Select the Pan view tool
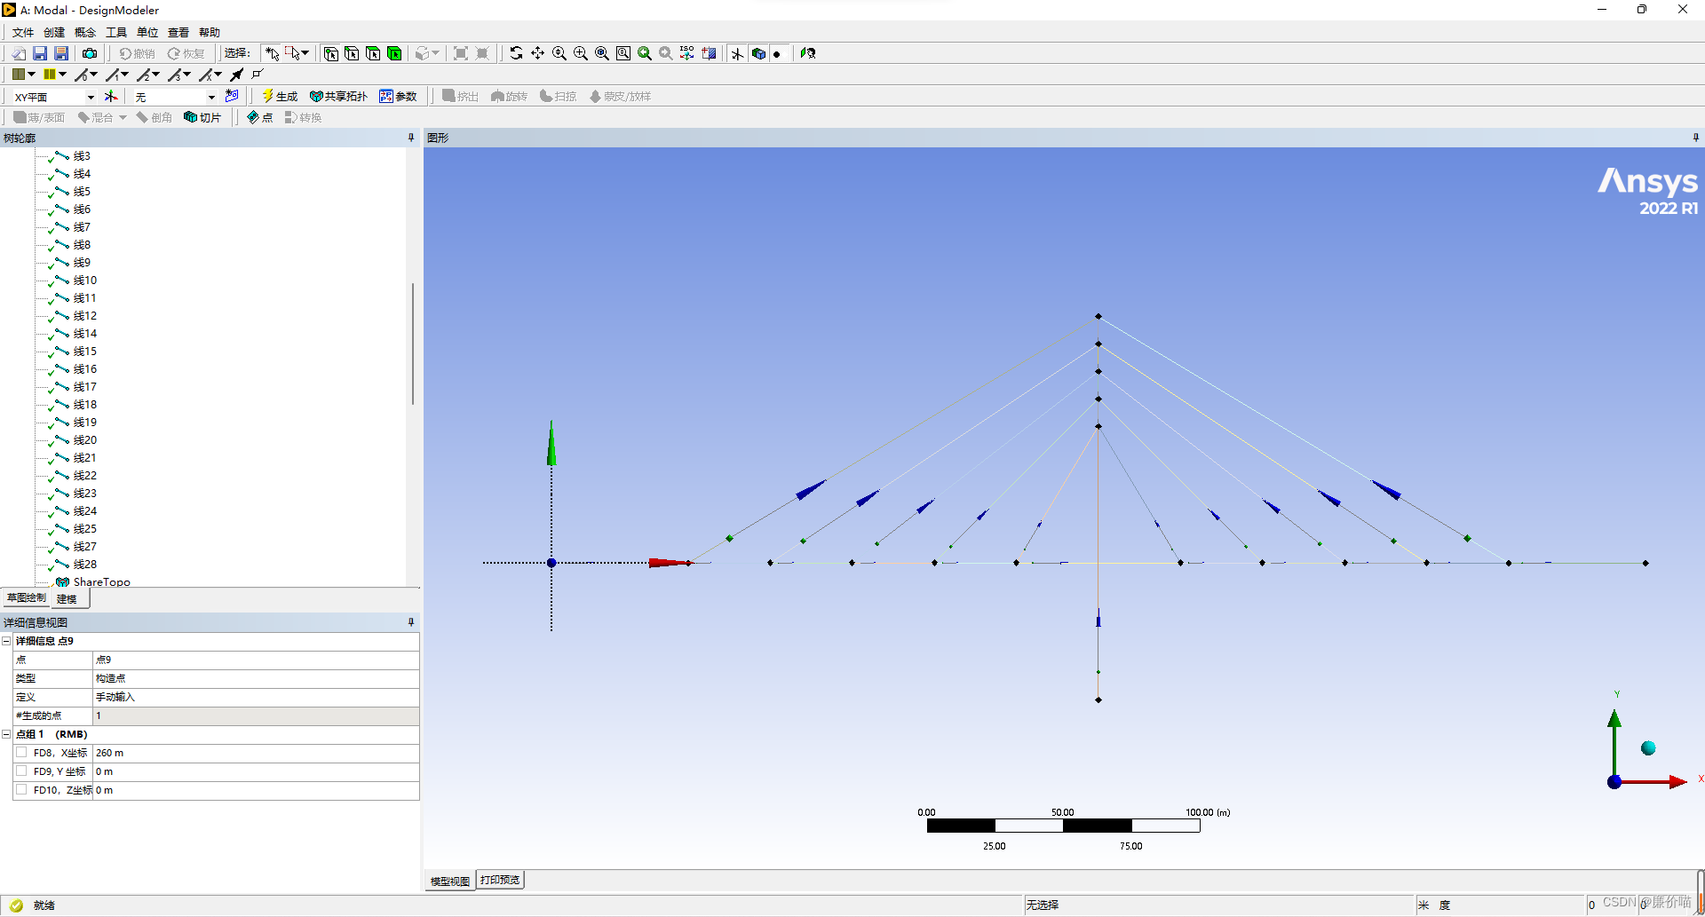The image size is (1705, 917). [x=537, y=54]
